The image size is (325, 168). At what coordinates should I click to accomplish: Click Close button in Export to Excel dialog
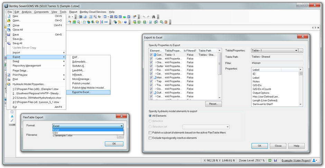[278, 146]
